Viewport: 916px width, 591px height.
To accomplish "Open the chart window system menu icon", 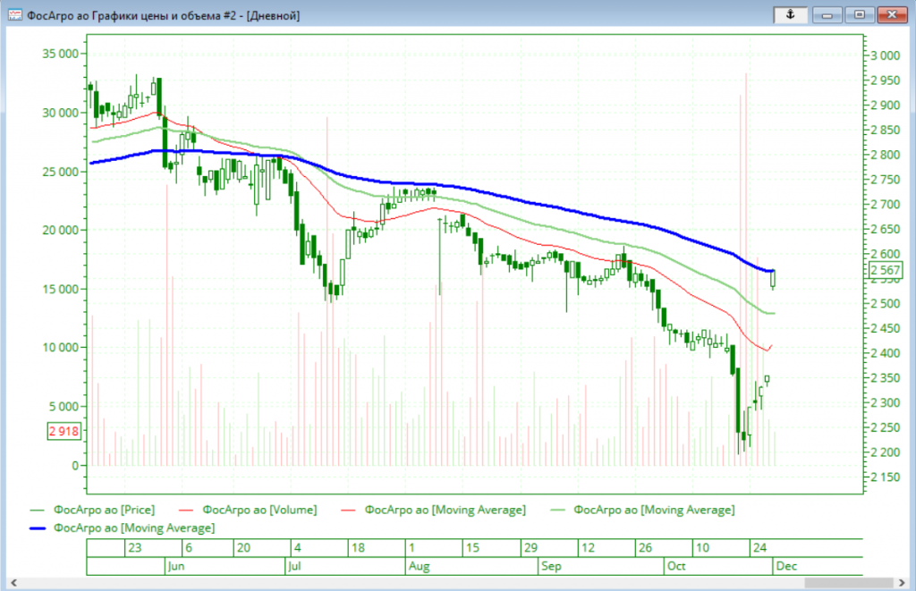I will (x=14, y=15).
